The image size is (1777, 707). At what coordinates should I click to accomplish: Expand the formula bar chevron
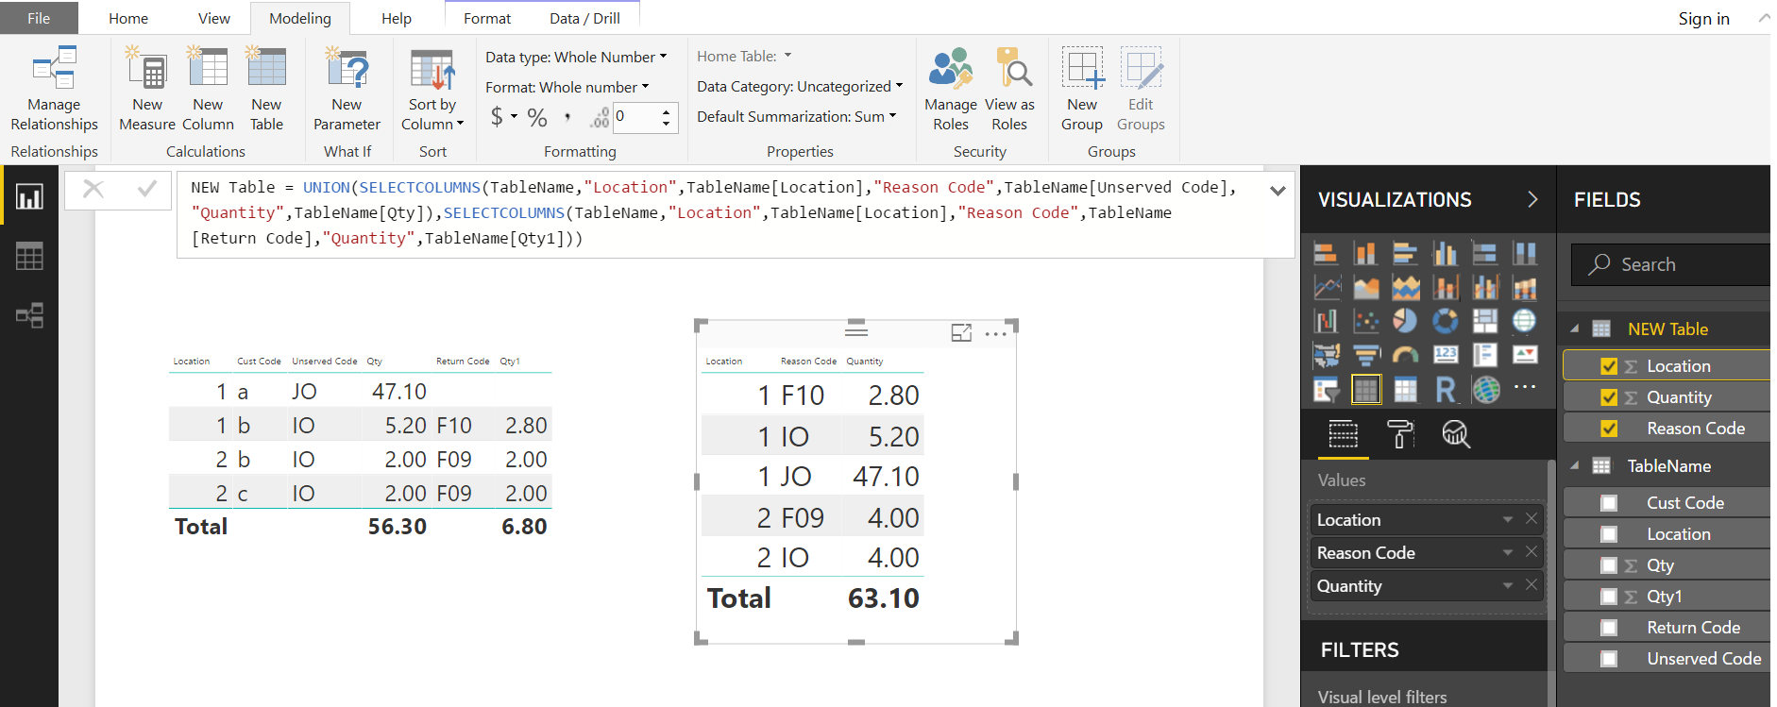[1278, 190]
